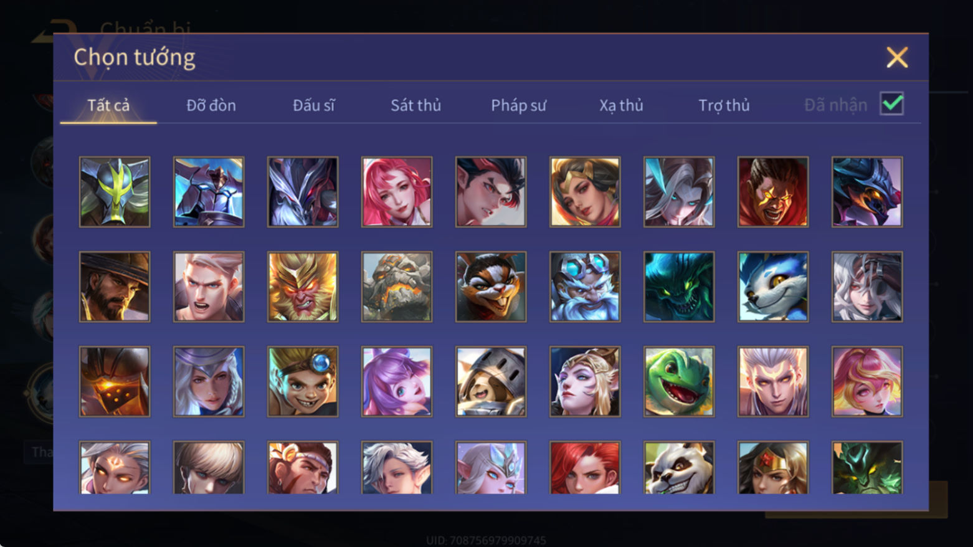Screen dimensions: 973x547
Task: Pick the golden Monkey King hero portrait
Action: coord(303,287)
